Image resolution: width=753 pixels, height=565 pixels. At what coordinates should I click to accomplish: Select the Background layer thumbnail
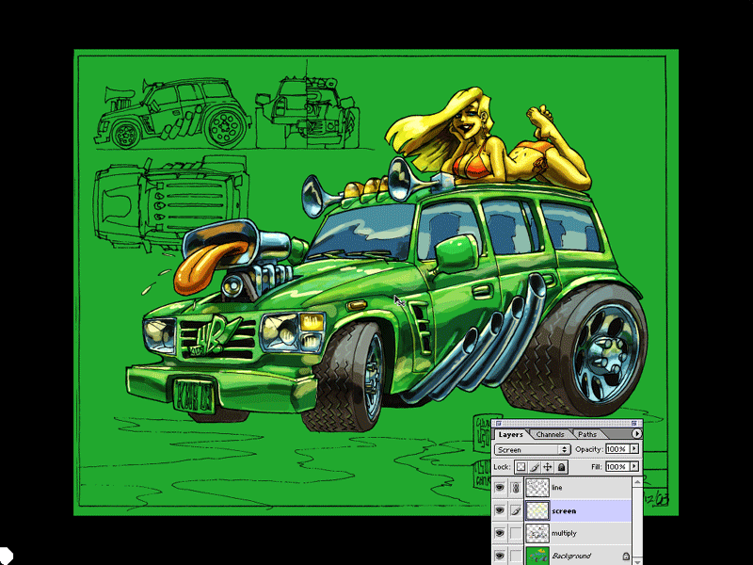(x=537, y=556)
